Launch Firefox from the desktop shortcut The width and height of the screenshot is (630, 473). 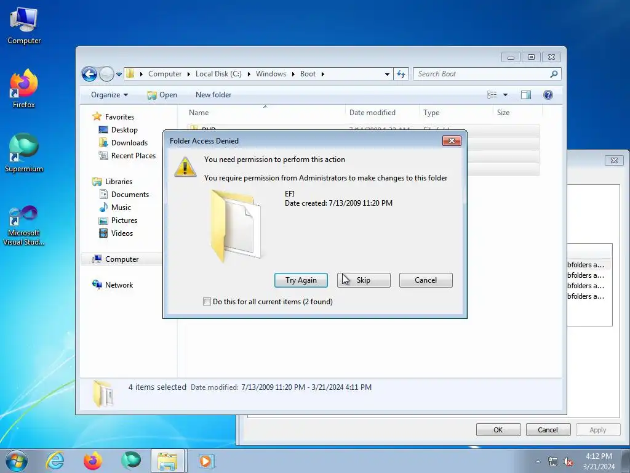click(x=24, y=89)
